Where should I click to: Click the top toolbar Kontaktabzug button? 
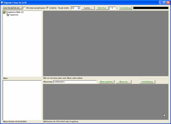tap(125, 8)
